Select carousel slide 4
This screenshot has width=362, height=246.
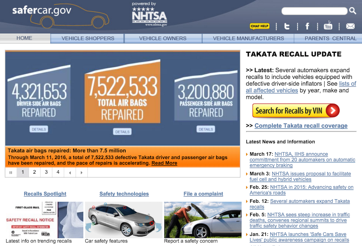coord(58,172)
